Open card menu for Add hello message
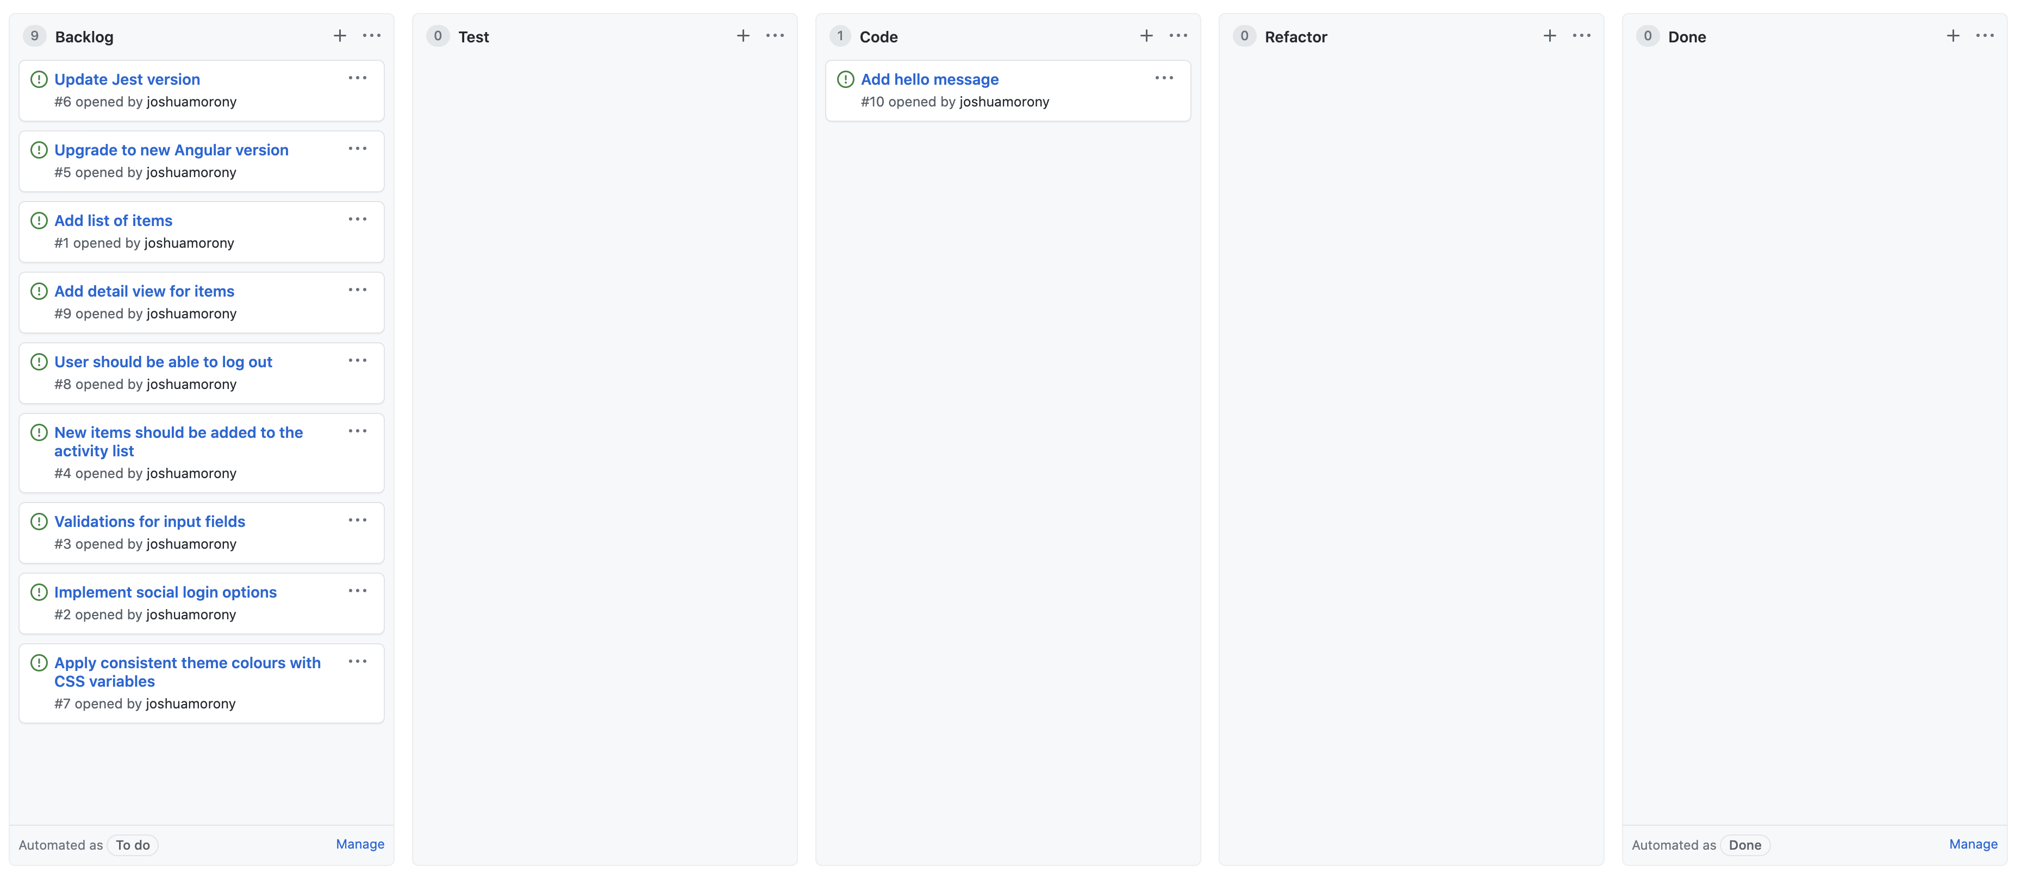The image size is (2021, 879). tap(1164, 78)
